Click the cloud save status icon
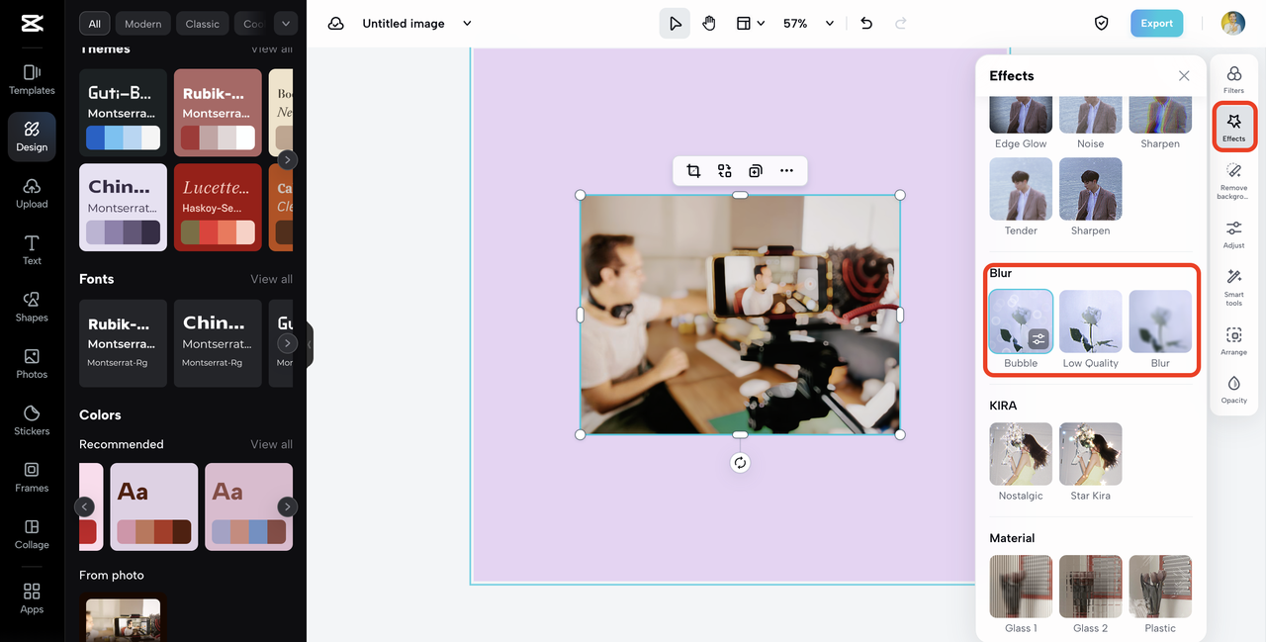1266x642 pixels. (336, 24)
